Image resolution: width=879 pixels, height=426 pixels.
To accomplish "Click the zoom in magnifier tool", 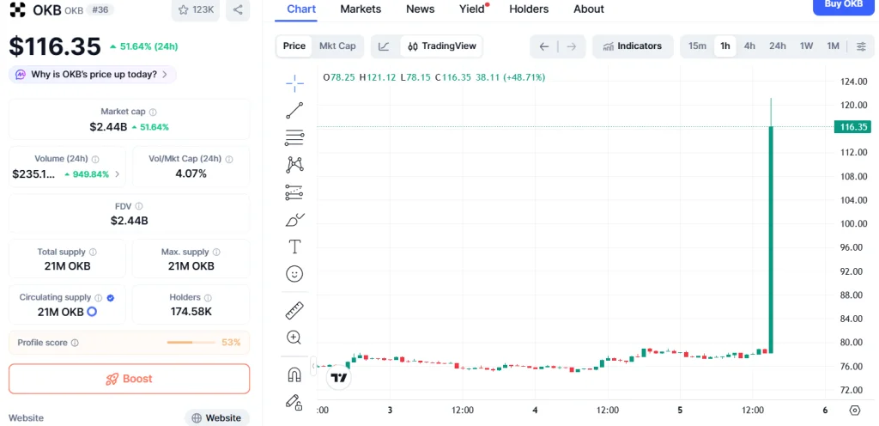I will [294, 338].
